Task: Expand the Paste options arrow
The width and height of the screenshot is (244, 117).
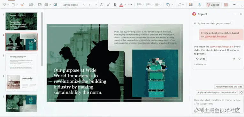Action: (x=17, y=5)
